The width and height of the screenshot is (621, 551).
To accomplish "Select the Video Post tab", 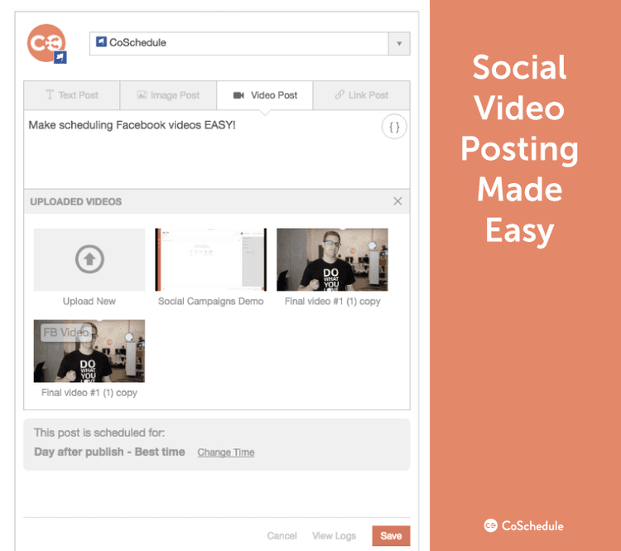I will (x=265, y=95).
